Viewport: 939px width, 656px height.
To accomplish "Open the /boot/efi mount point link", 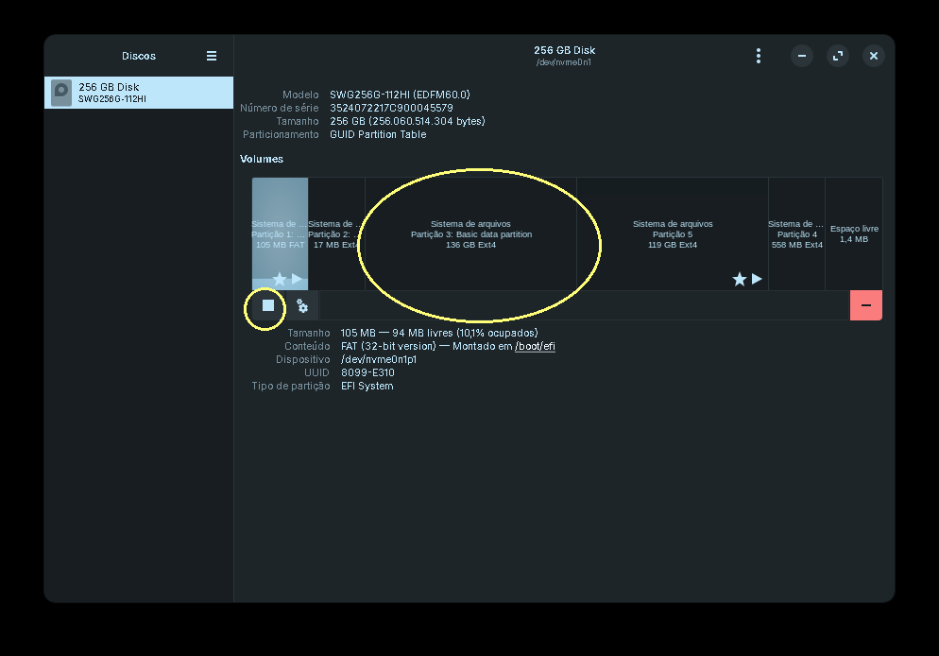I will click(x=535, y=346).
